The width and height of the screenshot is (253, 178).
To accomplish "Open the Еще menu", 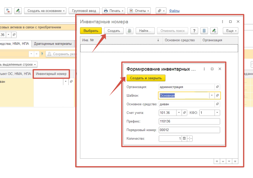I will click(231, 30).
